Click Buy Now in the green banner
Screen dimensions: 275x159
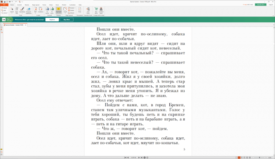(x=67, y=20)
